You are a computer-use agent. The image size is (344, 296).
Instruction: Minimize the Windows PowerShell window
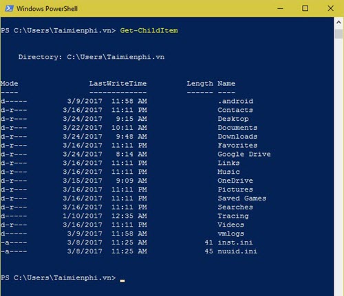pyautogui.click(x=280, y=8)
